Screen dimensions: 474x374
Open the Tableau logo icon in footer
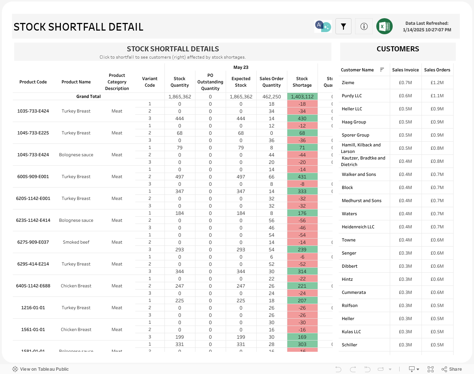[x=15, y=369]
